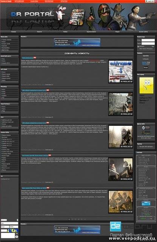The width and height of the screenshot is (157, 242).
Task: Click the blue counter badge in statistics sidebar
Action: click(x=146, y=203)
